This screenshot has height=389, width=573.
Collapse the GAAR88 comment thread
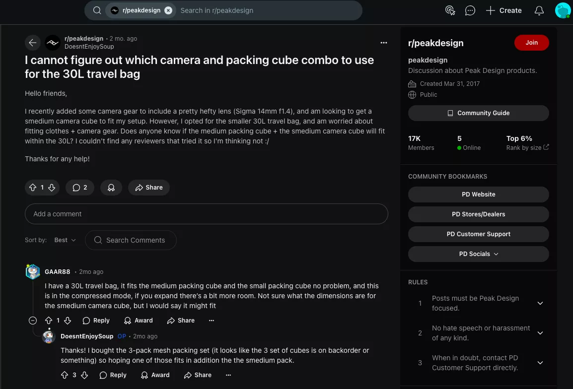pos(33,321)
